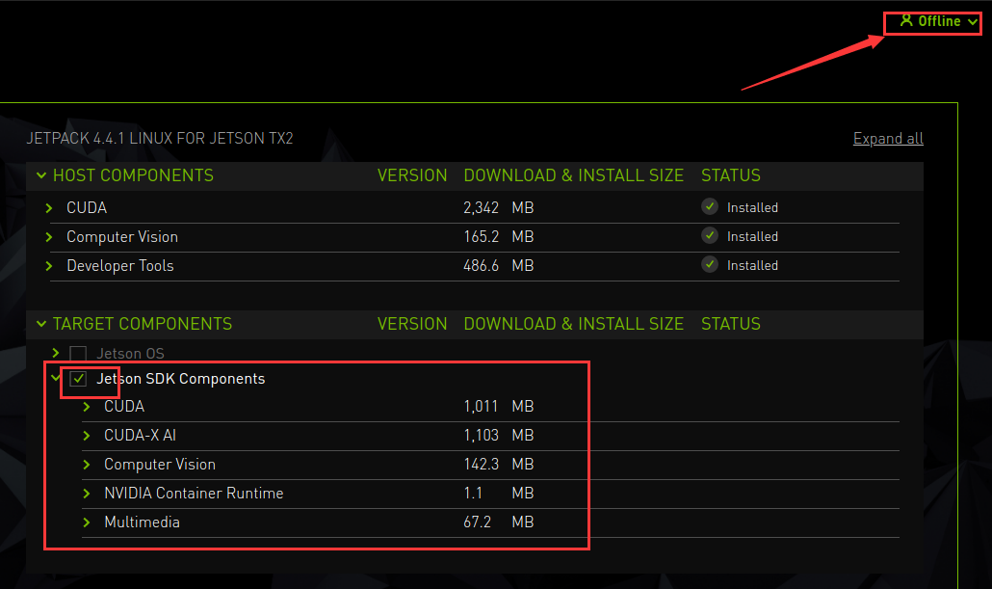This screenshot has width=992, height=589.
Task: Expand the host Computer Vision row
Action: 49,237
